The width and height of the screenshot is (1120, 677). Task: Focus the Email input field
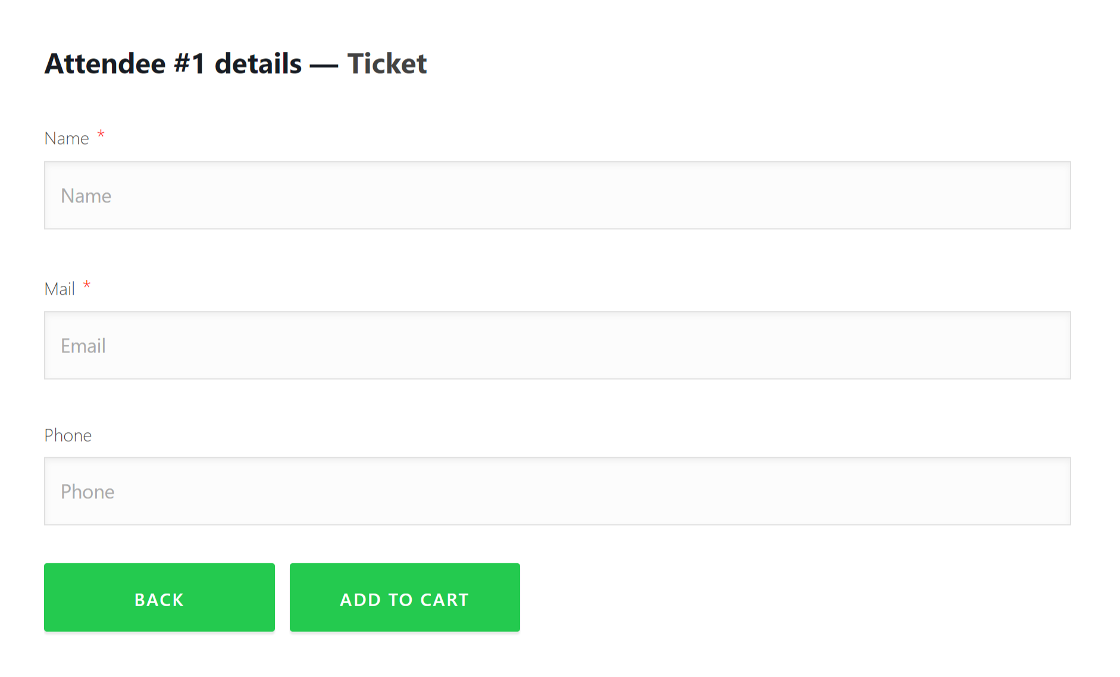coord(557,345)
